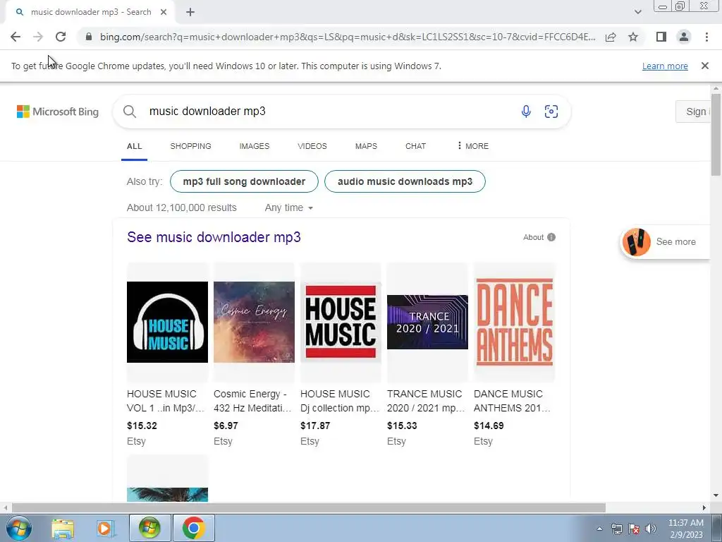Click the $6.97 price text

point(226,426)
